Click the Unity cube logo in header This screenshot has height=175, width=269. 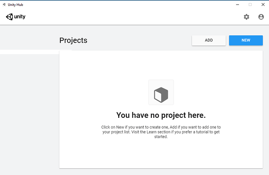click(10, 17)
